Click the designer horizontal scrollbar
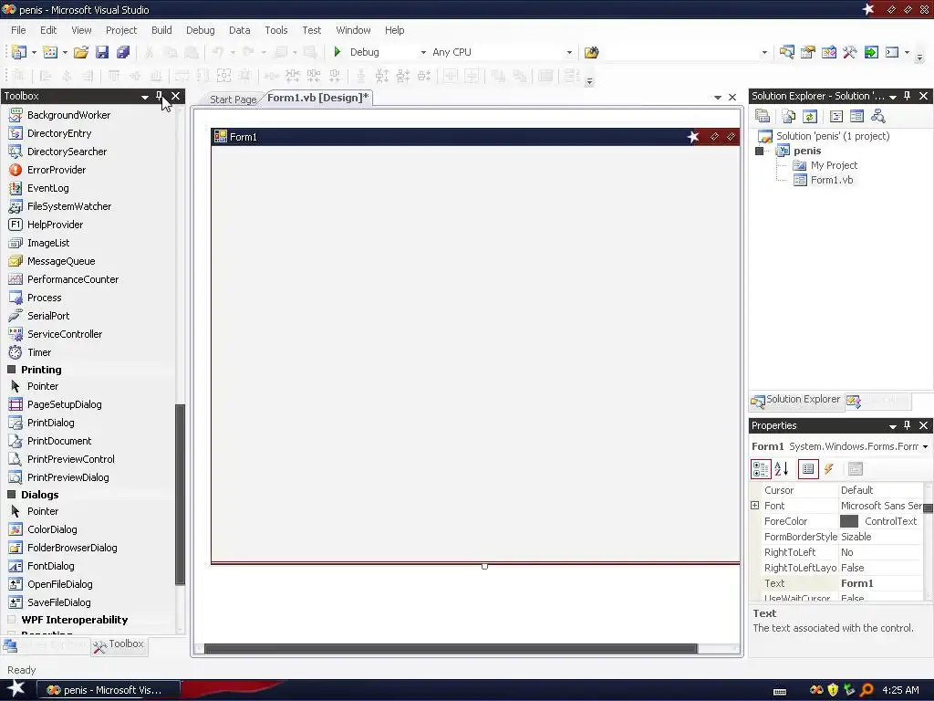Image resolution: width=934 pixels, height=701 pixels. (451, 649)
